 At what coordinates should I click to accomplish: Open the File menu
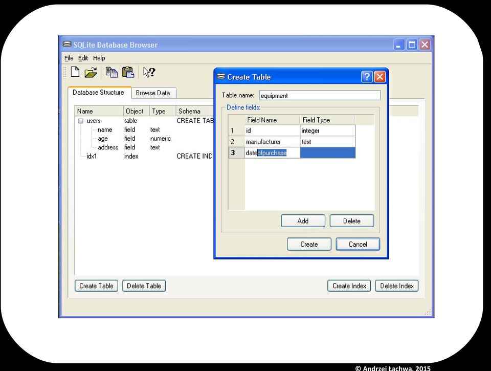pos(69,58)
